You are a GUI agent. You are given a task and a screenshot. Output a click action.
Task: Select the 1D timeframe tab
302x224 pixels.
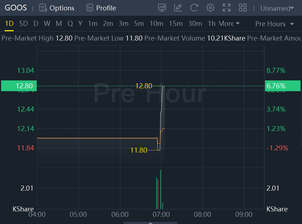(x=9, y=24)
